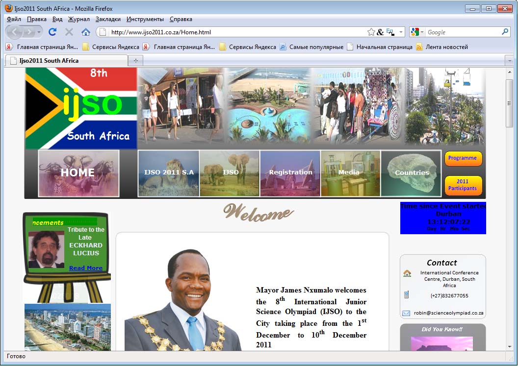
Task: Click the scrollbar down arrow
Action: pyautogui.click(x=509, y=346)
